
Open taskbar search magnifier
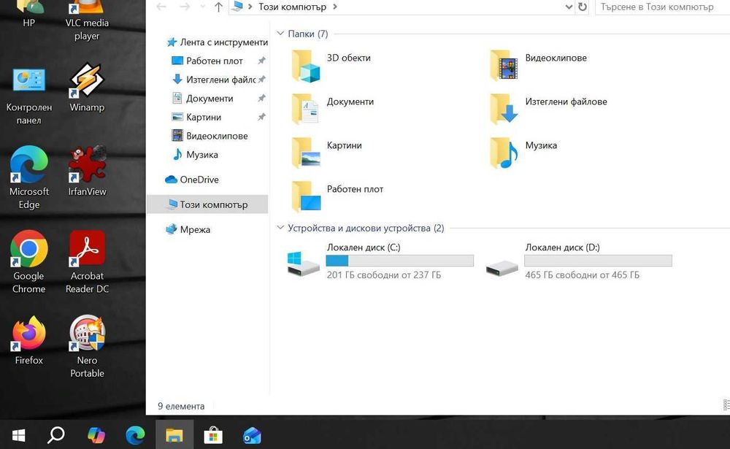(x=56, y=435)
